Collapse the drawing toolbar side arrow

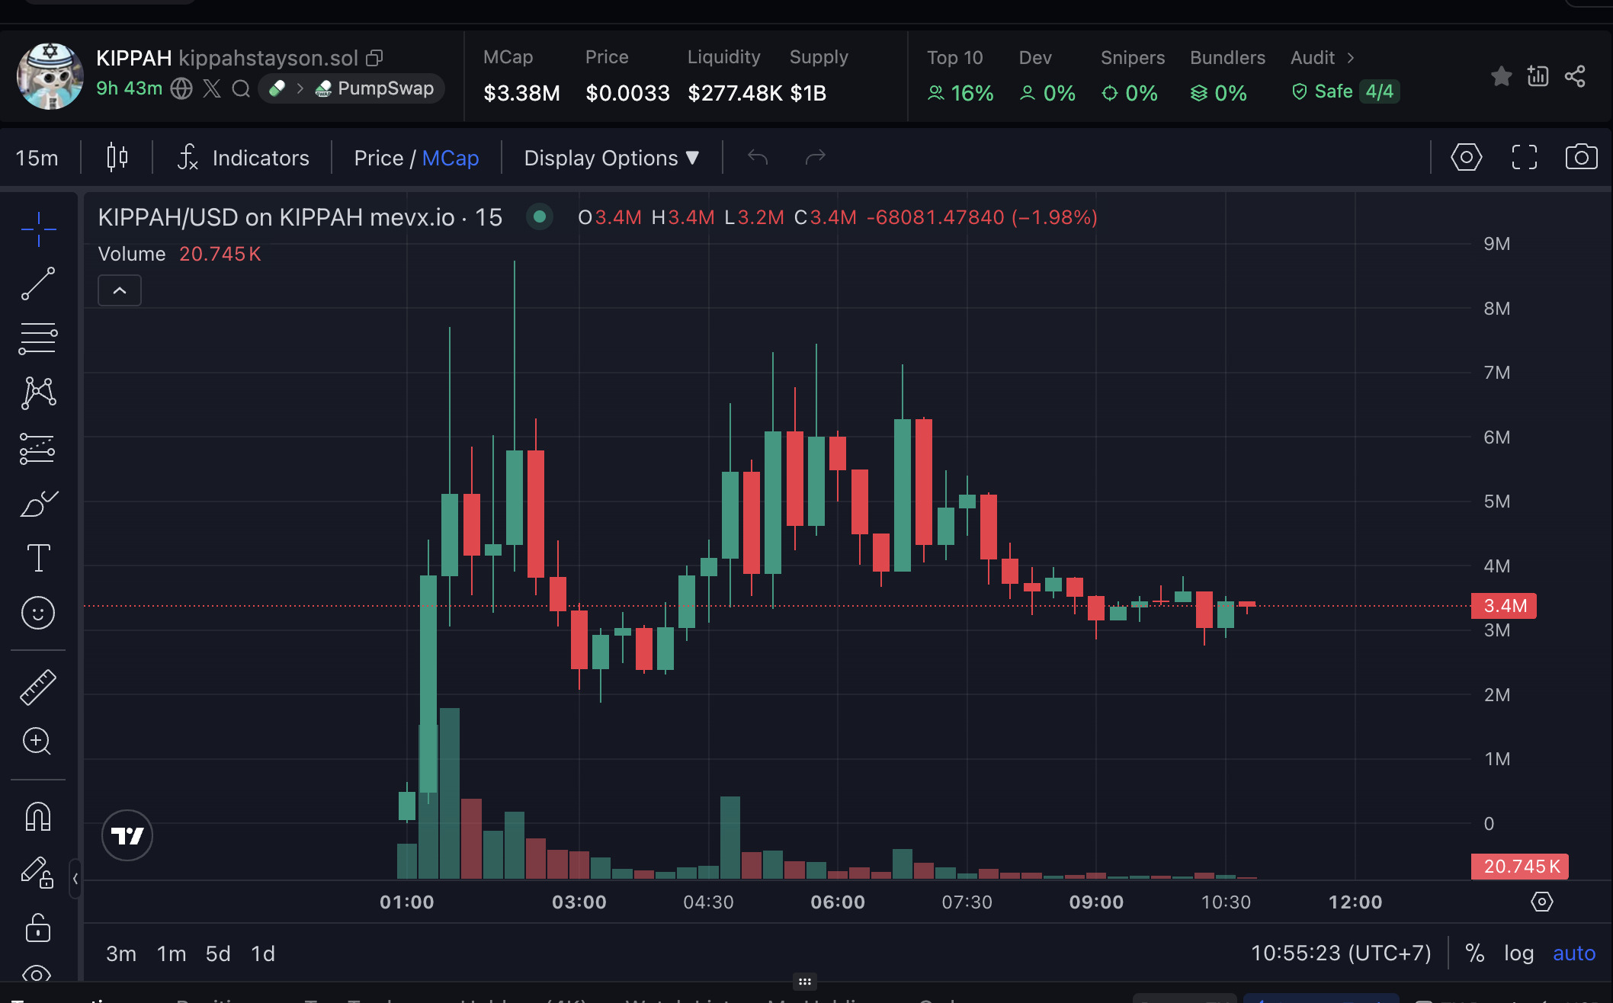75,879
